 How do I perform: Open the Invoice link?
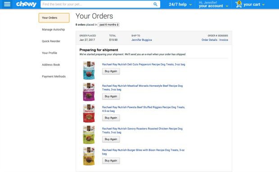point(224,40)
